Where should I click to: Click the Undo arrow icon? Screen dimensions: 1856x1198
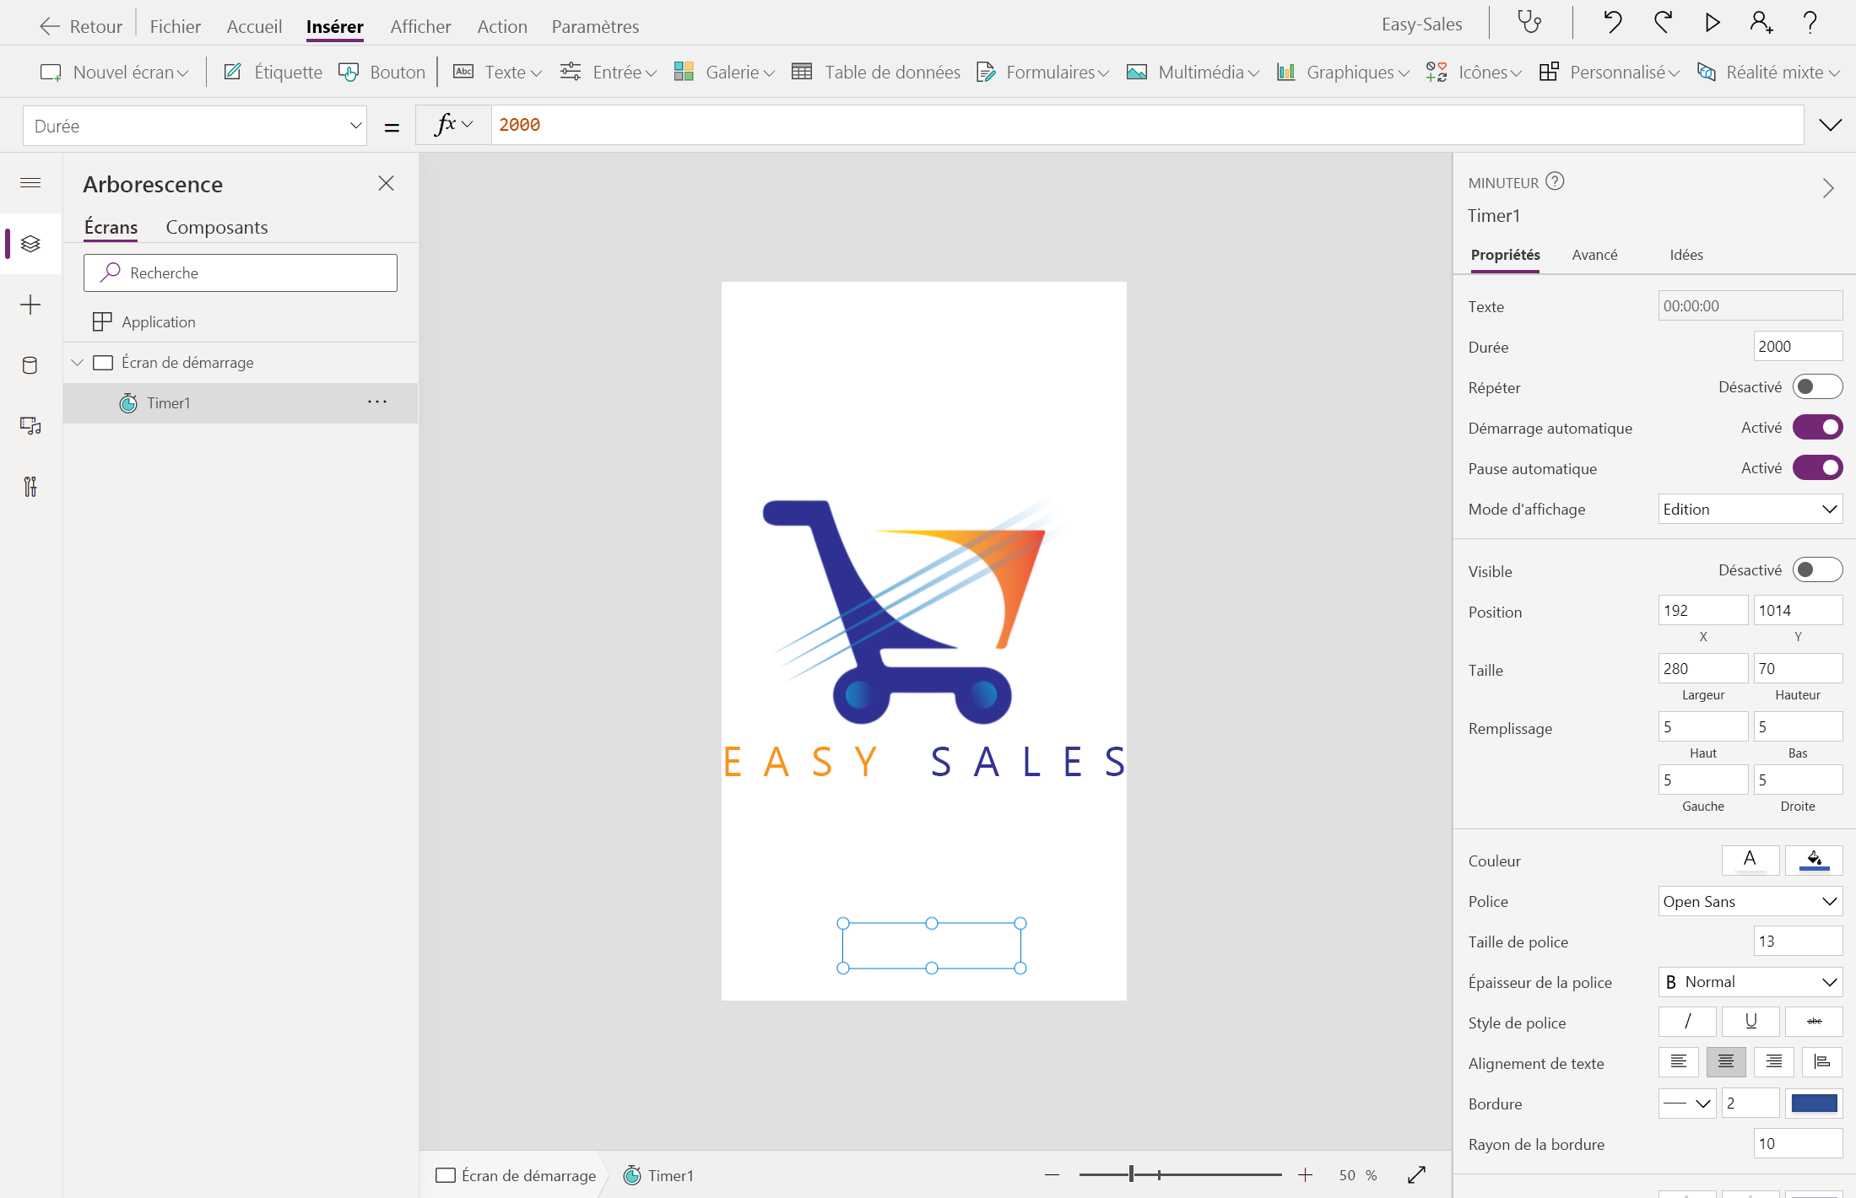pyautogui.click(x=1612, y=23)
